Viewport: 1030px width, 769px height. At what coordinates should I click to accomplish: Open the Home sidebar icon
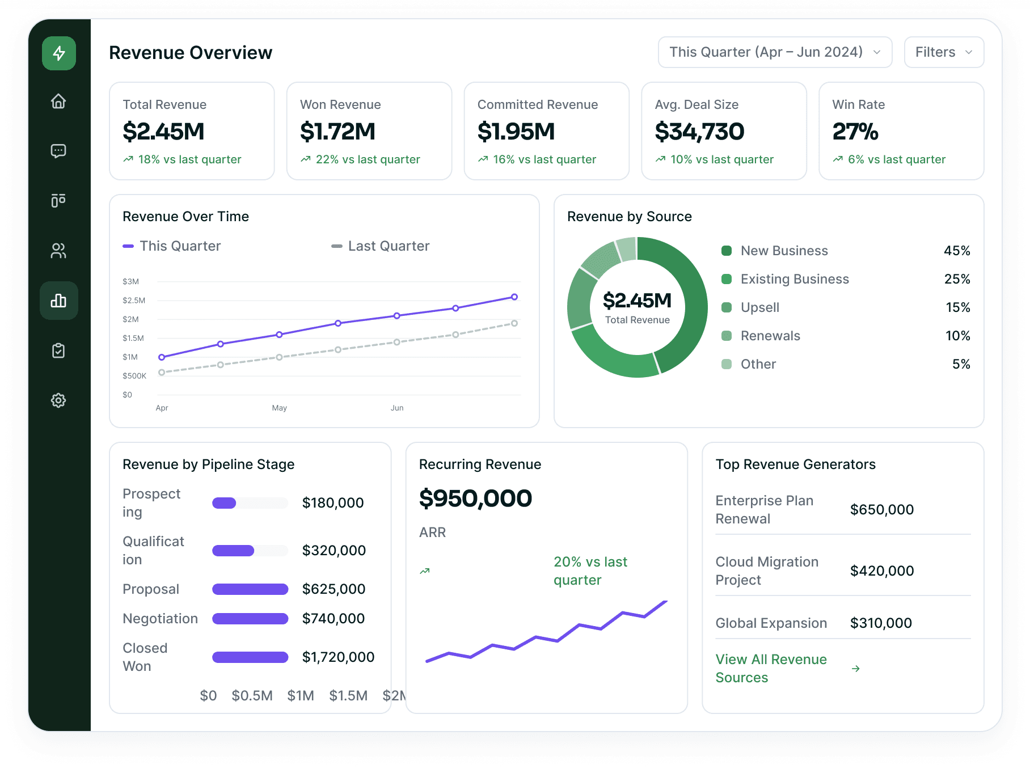58,101
